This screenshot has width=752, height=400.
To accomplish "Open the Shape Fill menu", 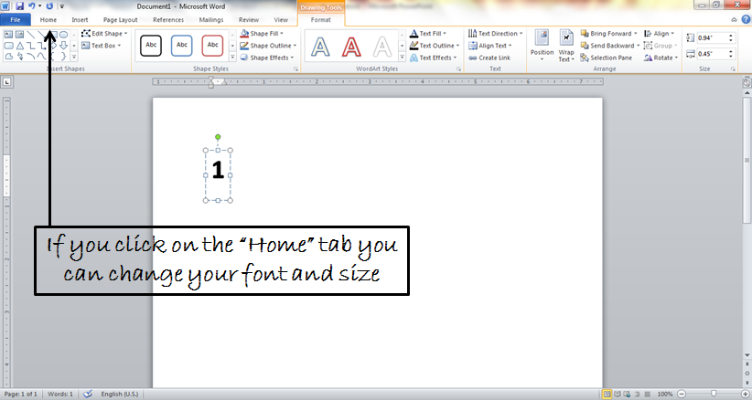I will 262,34.
